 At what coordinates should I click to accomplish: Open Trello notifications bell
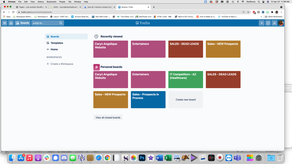click(274, 23)
